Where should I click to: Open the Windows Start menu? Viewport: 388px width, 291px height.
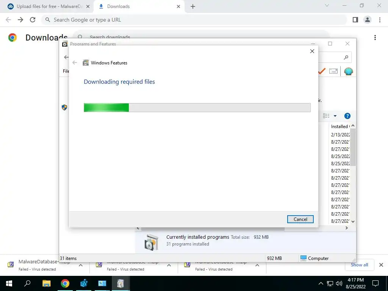point(9,283)
